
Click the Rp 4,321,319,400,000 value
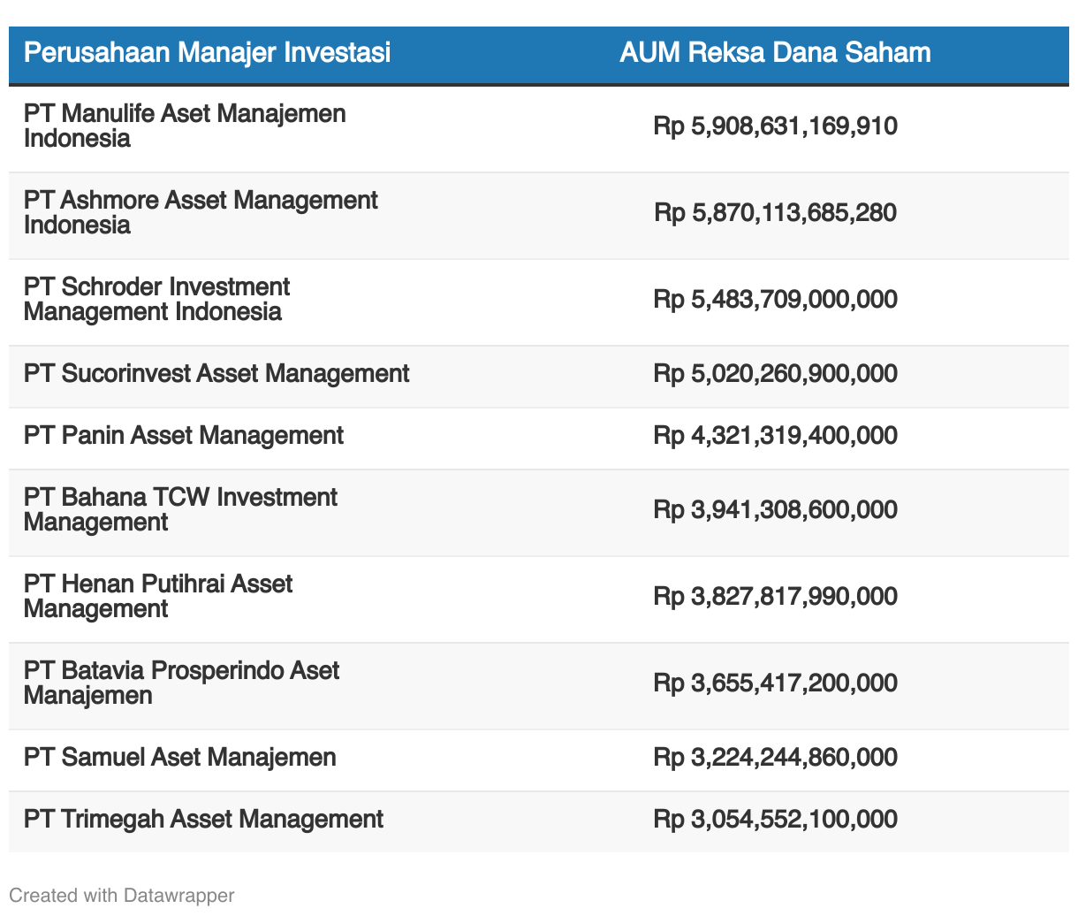[775, 436]
